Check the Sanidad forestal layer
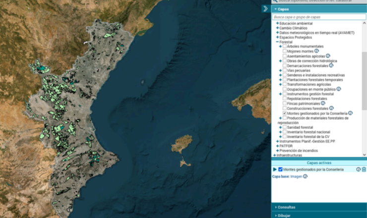This screenshot has width=367, height=218. pyautogui.click(x=285, y=127)
